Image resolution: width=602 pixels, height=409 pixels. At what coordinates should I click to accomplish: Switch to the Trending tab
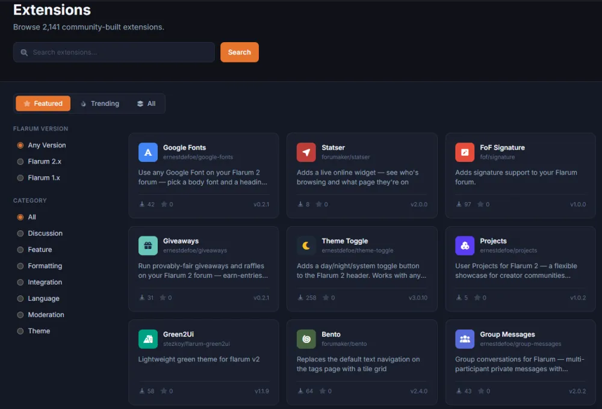coord(100,103)
